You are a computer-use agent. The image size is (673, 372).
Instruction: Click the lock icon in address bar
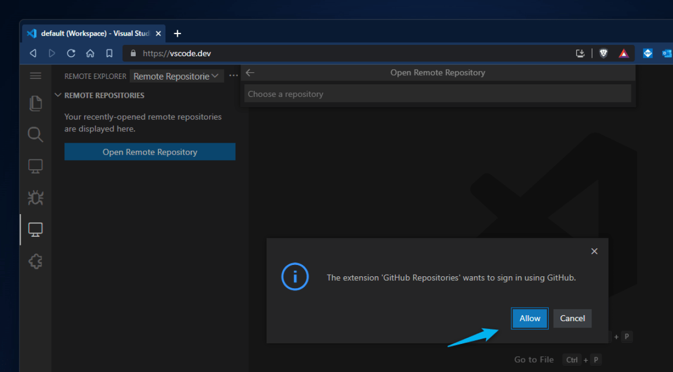(x=134, y=53)
